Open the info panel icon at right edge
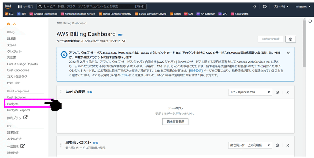The image size is (314, 158). pos(310,21)
